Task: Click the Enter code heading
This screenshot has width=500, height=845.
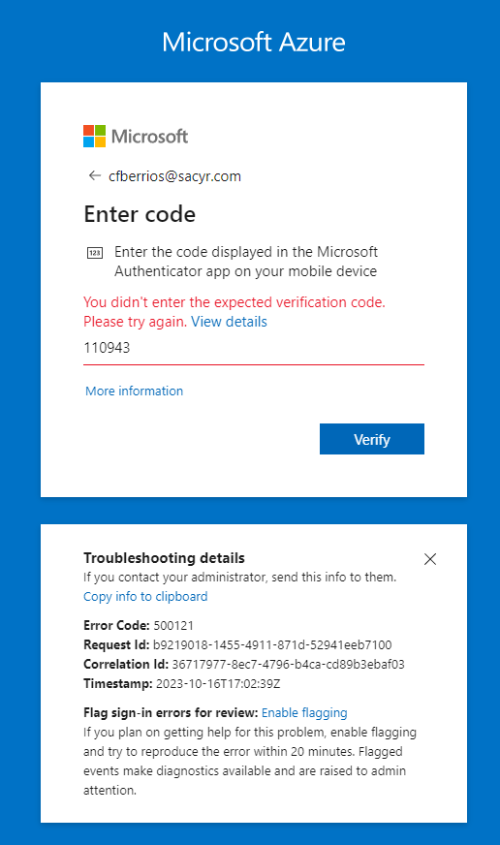Action: 140,214
